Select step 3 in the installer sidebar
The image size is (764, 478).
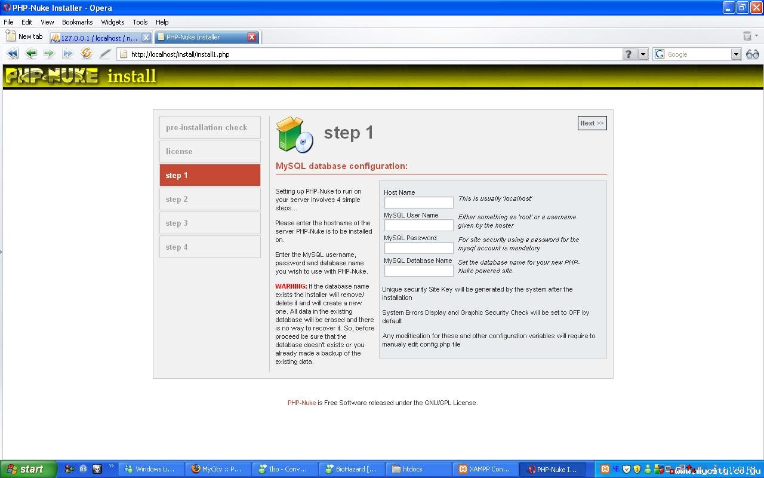coord(210,223)
